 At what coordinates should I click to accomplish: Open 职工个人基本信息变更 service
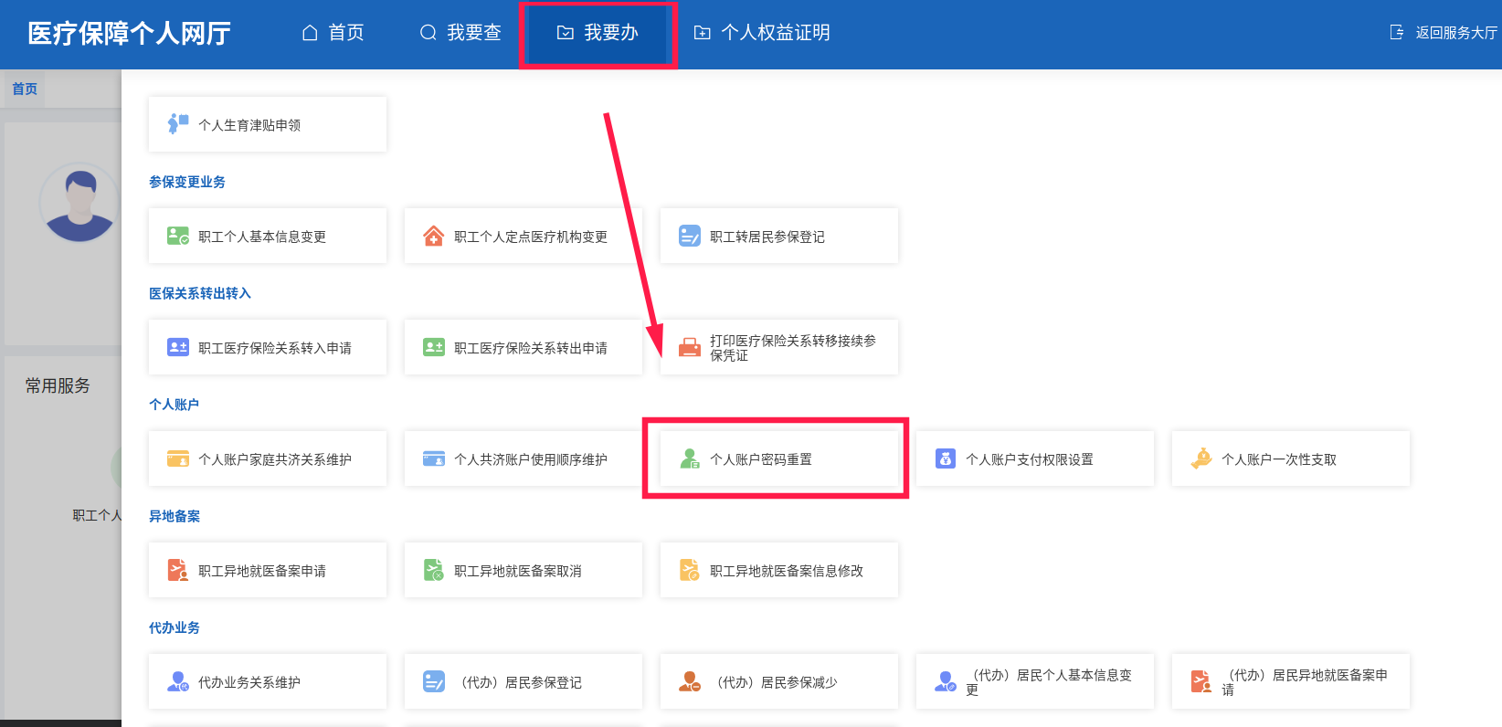coord(268,236)
